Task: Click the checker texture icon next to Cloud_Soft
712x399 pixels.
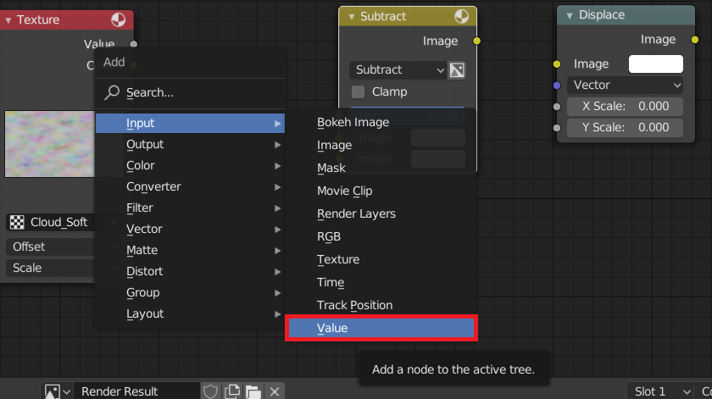Action: [x=17, y=222]
